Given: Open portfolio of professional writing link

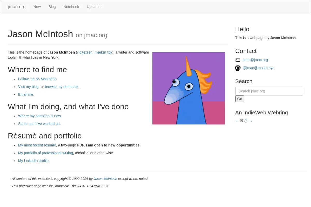Looking at the screenshot, I should tap(46, 153).
